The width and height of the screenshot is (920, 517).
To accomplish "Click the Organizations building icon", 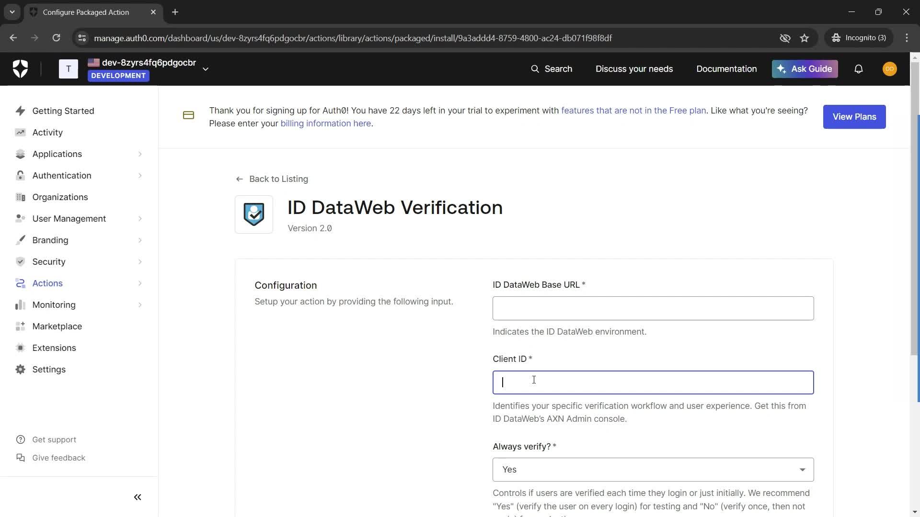I will coord(20,197).
